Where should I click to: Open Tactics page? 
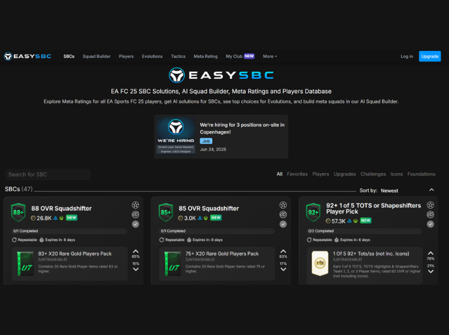tap(178, 56)
